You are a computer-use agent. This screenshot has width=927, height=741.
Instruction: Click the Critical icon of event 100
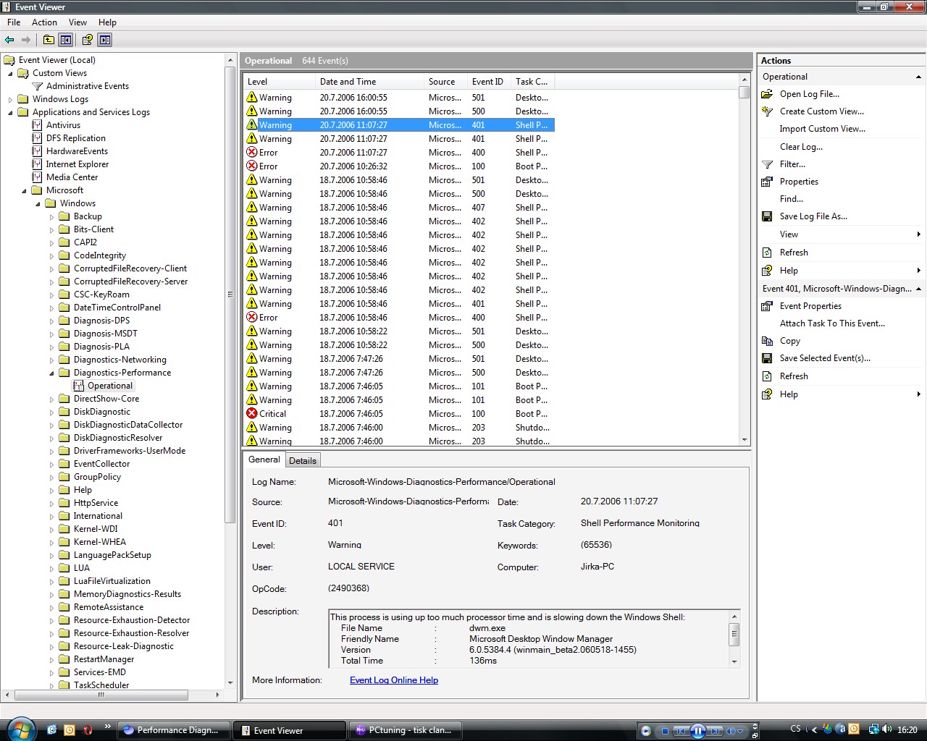click(x=252, y=414)
